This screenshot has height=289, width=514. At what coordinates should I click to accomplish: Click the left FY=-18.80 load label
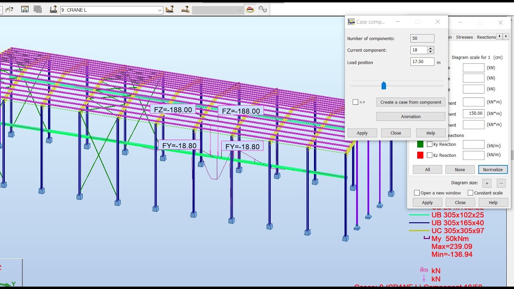(179, 146)
